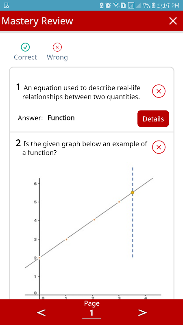
Task: Tap question 1 text about real-life relationships
Action: point(81,92)
